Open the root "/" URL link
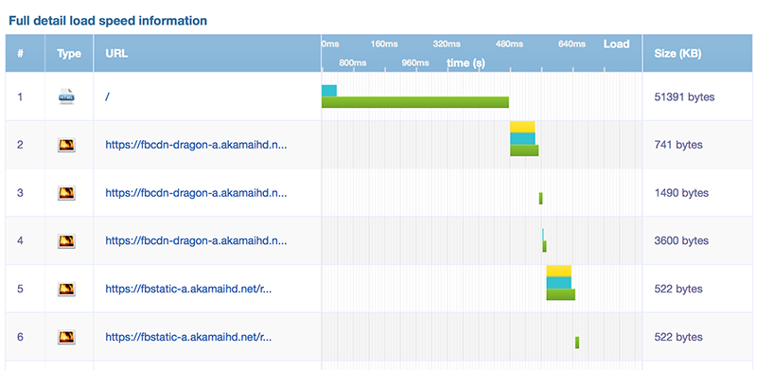This screenshot has height=370, width=757. tap(107, 97)
